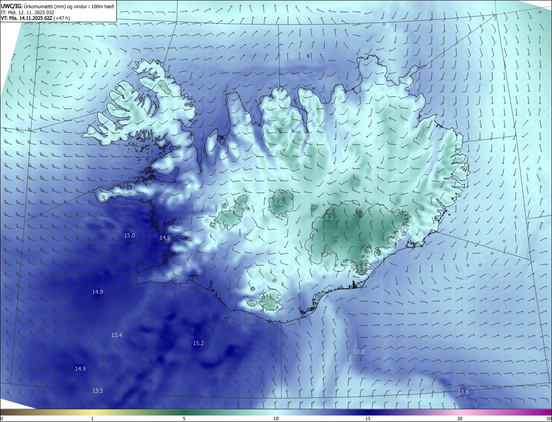The image size is (552, 422).
Task: Click the colorbar tick label 30
Action: (x=460, y=419)
